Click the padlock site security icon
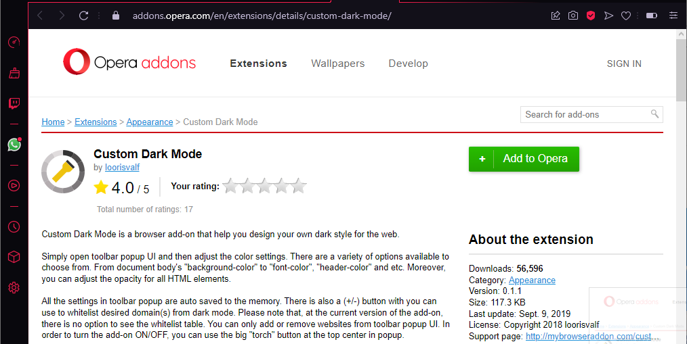The image size is (687, 344). tap(116, 16)
